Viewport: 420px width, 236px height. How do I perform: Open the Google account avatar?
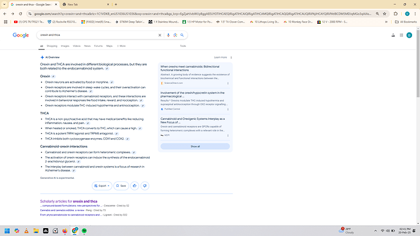tap(409, 35)
